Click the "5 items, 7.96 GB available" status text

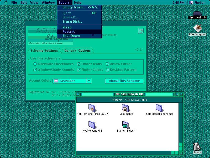pyautogui.click(x=130, y=100)
